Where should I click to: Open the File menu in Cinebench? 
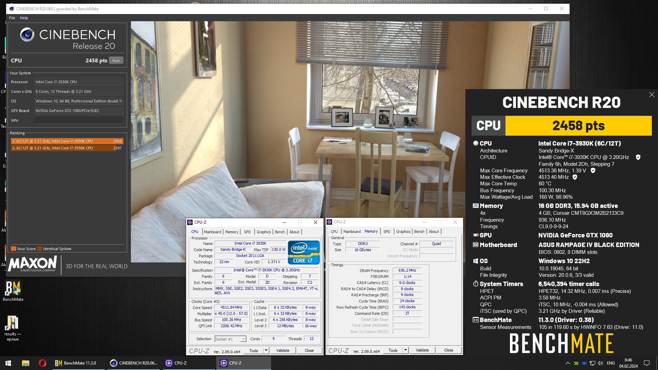[12, 18]
